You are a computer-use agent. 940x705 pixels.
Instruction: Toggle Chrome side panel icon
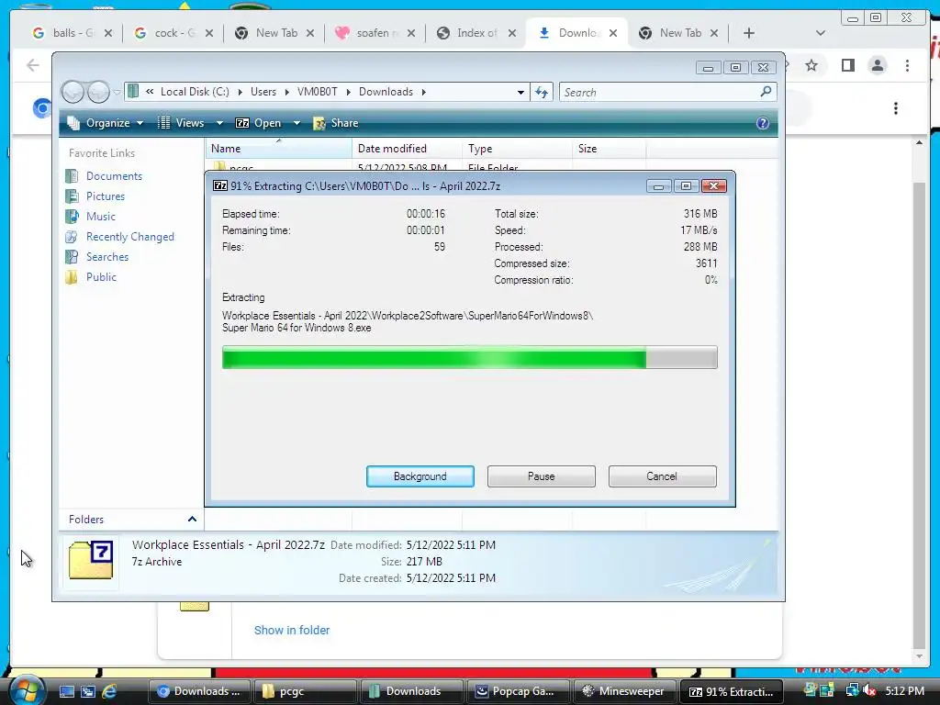coord(847,65)
